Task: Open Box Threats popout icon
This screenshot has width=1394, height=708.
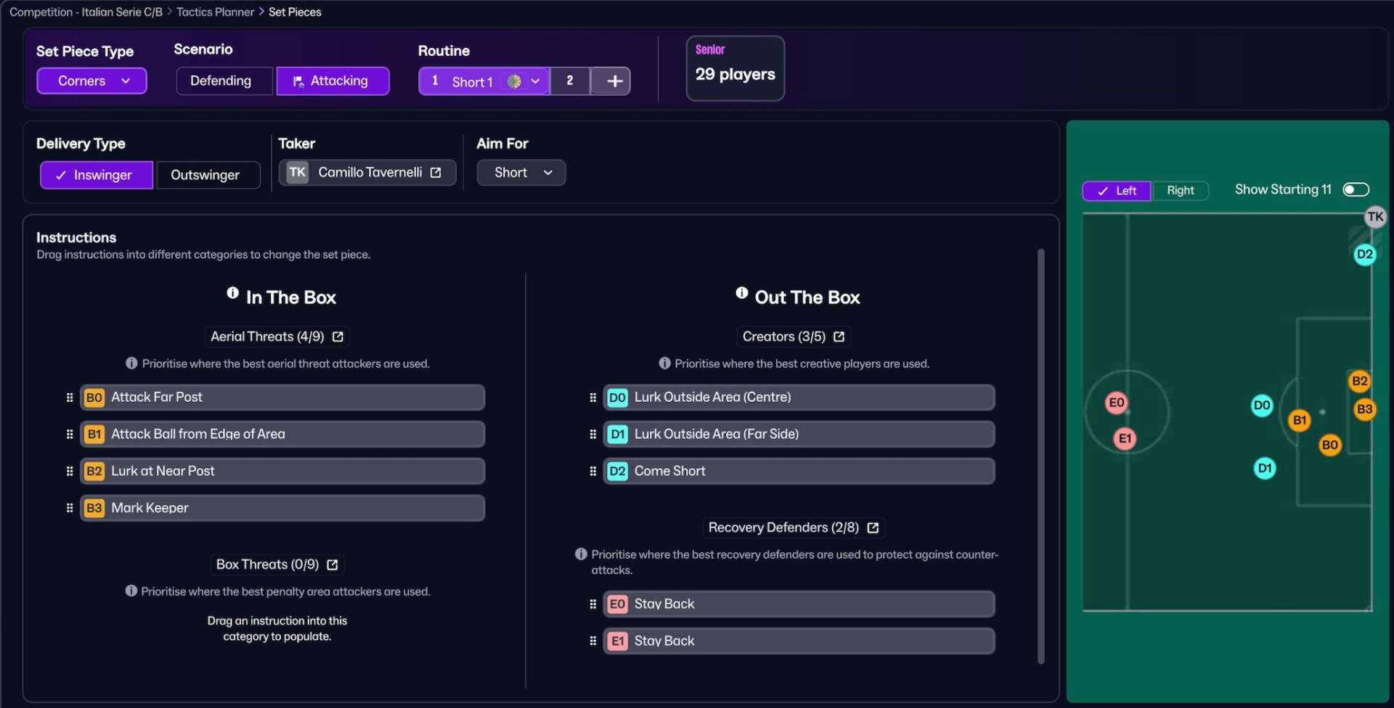Action: (333, 565)
